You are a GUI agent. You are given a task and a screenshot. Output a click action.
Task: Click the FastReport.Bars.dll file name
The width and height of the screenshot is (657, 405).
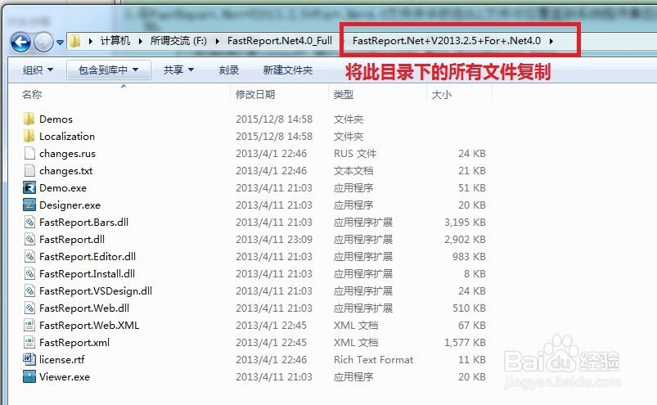pos(83,223)
